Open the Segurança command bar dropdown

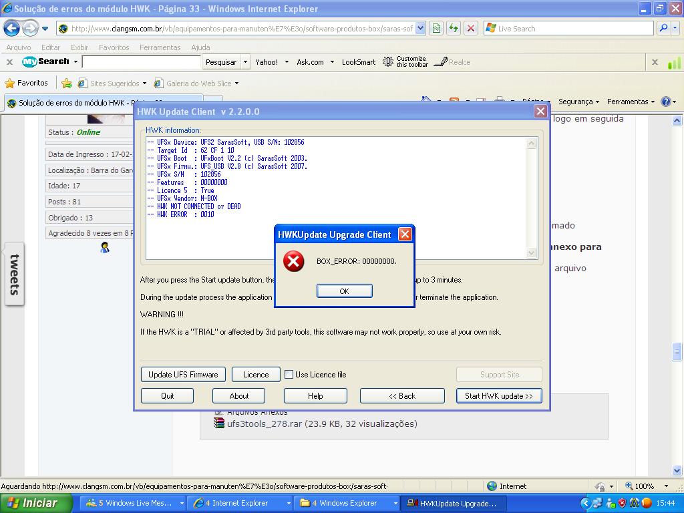tap(579, 102)
